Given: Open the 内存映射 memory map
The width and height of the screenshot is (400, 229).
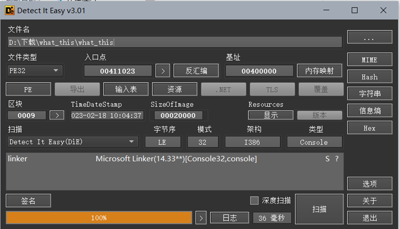Looking at the screenshot, I should [320, 71].
